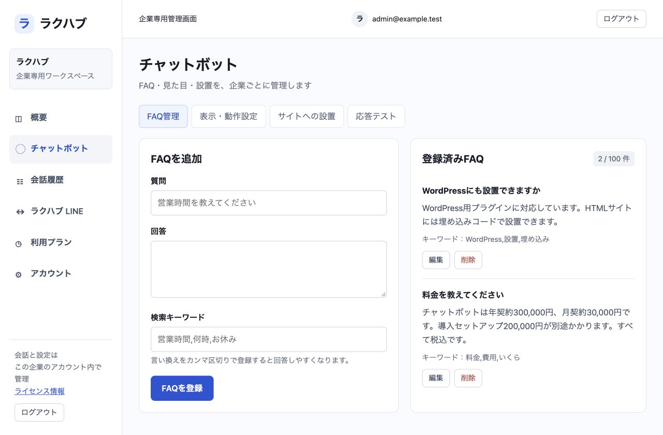
Task: Click the アカウント gear icon
Action: coord(19,274)
